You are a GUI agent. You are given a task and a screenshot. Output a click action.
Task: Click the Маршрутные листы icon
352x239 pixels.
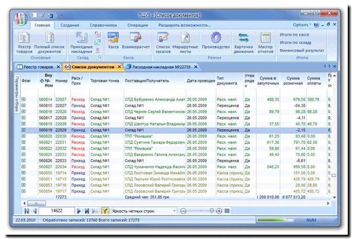point(184,38)
